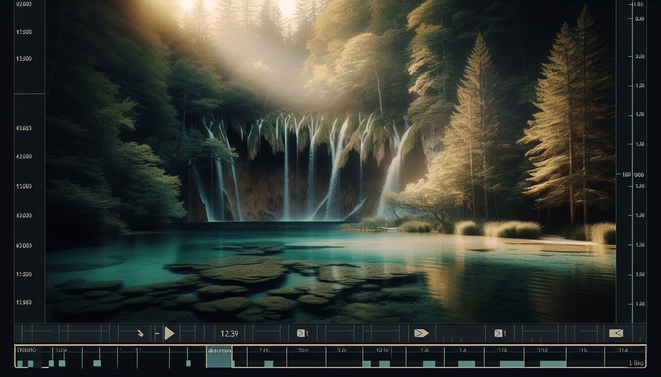
Task: Click the minus dash beside the Play button
Action: (158, 334)
